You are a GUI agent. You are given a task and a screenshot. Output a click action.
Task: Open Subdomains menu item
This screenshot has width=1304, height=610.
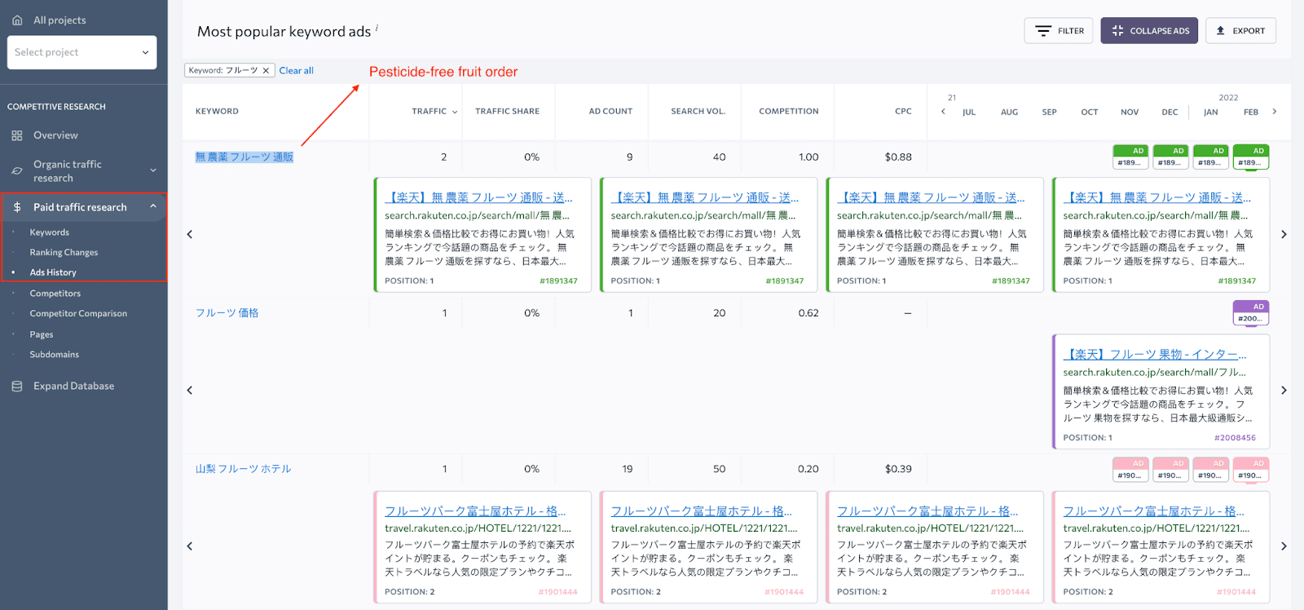click(55, 355)
